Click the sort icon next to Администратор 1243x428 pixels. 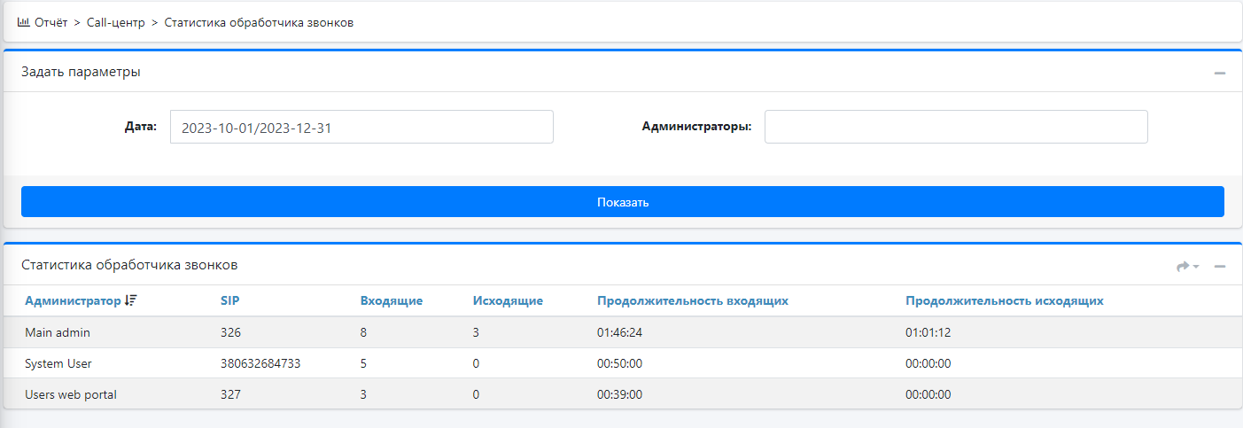pyautogui.click(x=131, y=300)
